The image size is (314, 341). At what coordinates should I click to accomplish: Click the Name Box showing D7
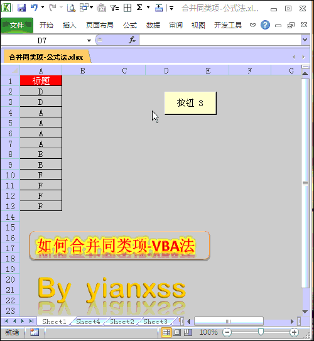[43, 40]
